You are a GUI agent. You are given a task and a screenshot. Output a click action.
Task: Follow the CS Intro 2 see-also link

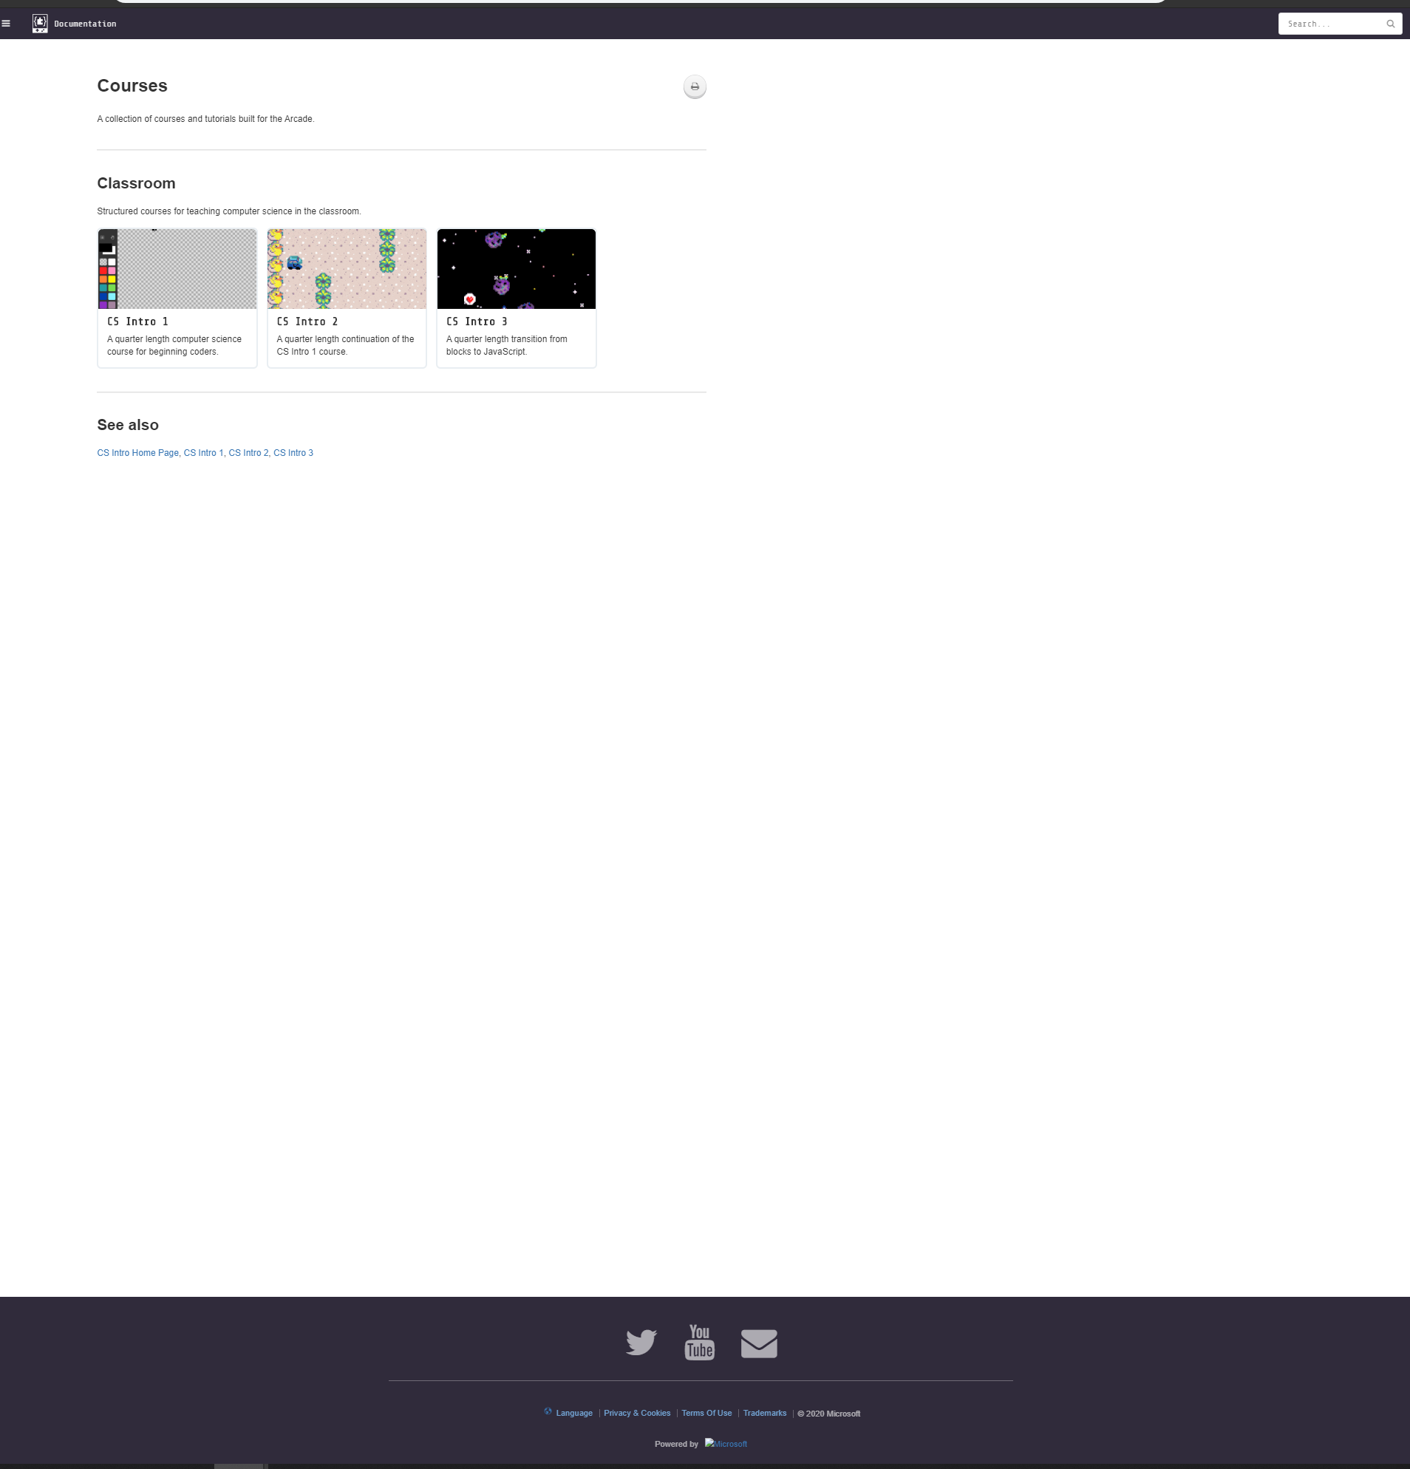coord(248,453)
